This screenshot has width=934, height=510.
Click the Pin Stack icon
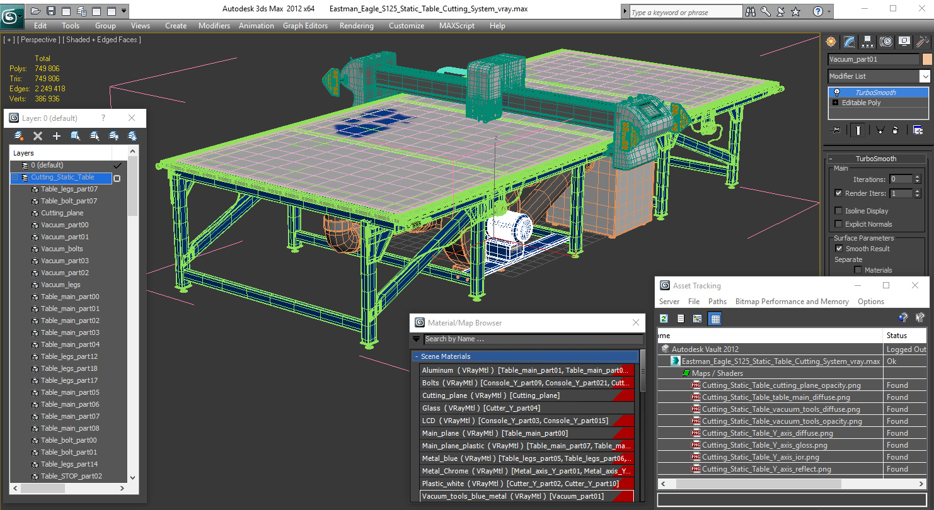(836, 130)
